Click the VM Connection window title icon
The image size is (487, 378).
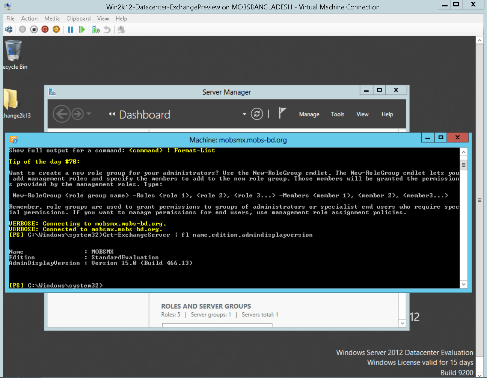[x=8, y=6]
